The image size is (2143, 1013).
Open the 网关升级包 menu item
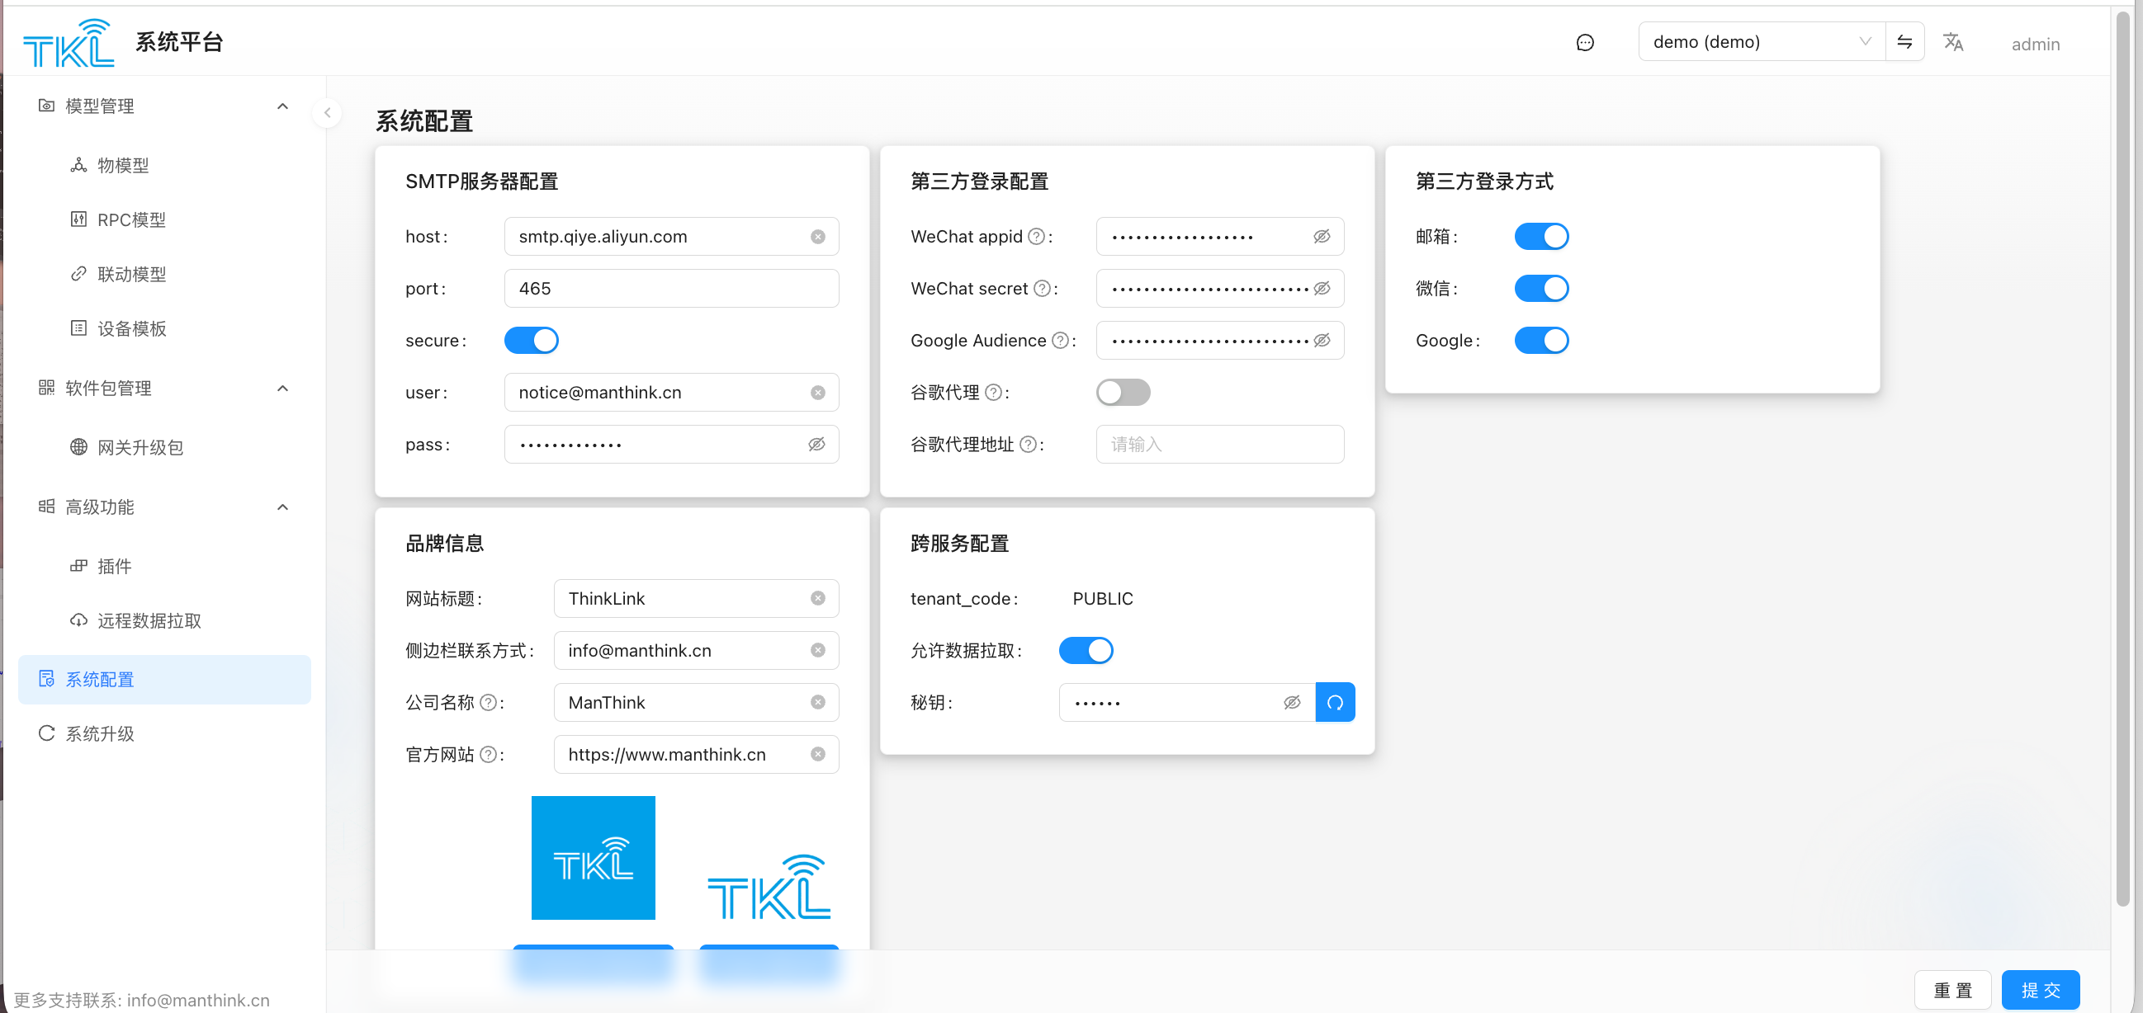[165, 447]
